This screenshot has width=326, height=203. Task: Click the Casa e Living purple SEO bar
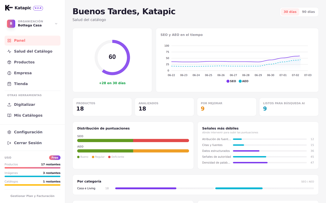pyautogui.click(x=146, y=188)
